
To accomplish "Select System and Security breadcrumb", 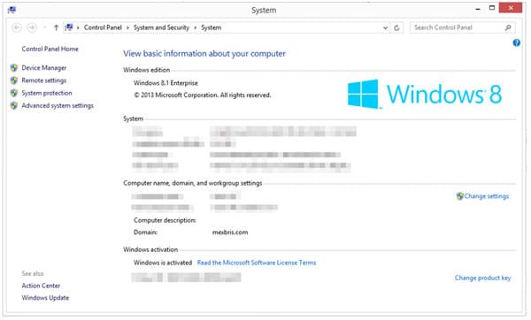I will pyautogui.click(x=161, y=27).
